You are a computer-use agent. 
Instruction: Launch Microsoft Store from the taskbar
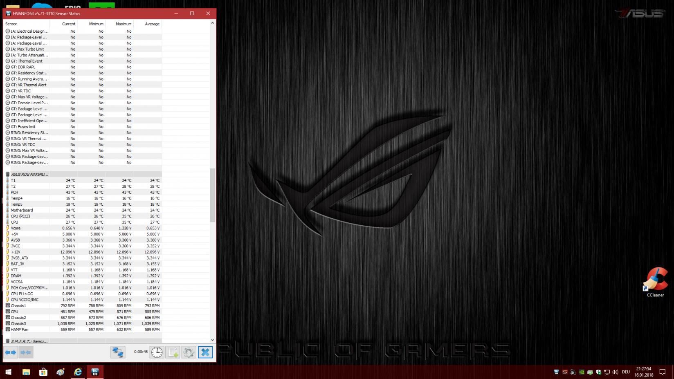pyautogui.click(x=43, y=372)
